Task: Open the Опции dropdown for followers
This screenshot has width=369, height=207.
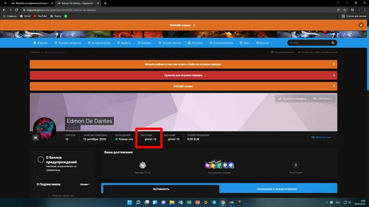Action: [85, 184]
